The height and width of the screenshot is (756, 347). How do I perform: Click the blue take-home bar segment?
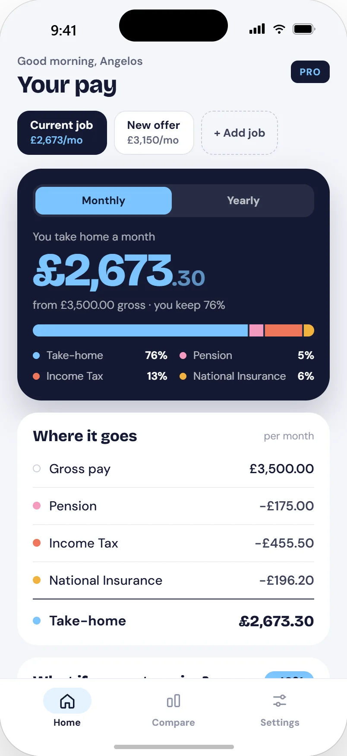[x=140, y=330]
